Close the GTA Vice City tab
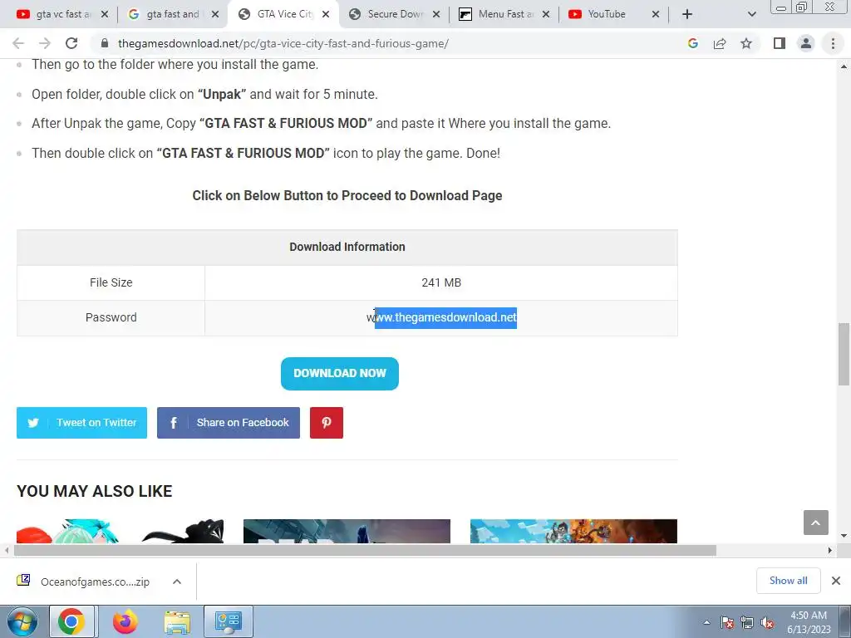851x638 pixels. tap(326, 14)
